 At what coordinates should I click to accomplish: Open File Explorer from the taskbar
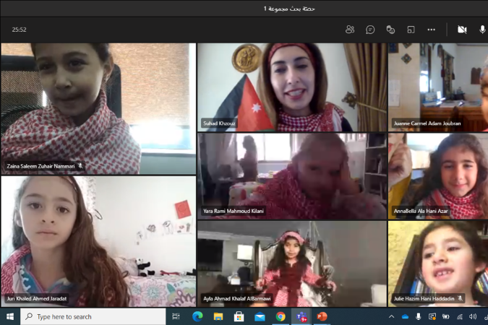[x=218, y=316]
